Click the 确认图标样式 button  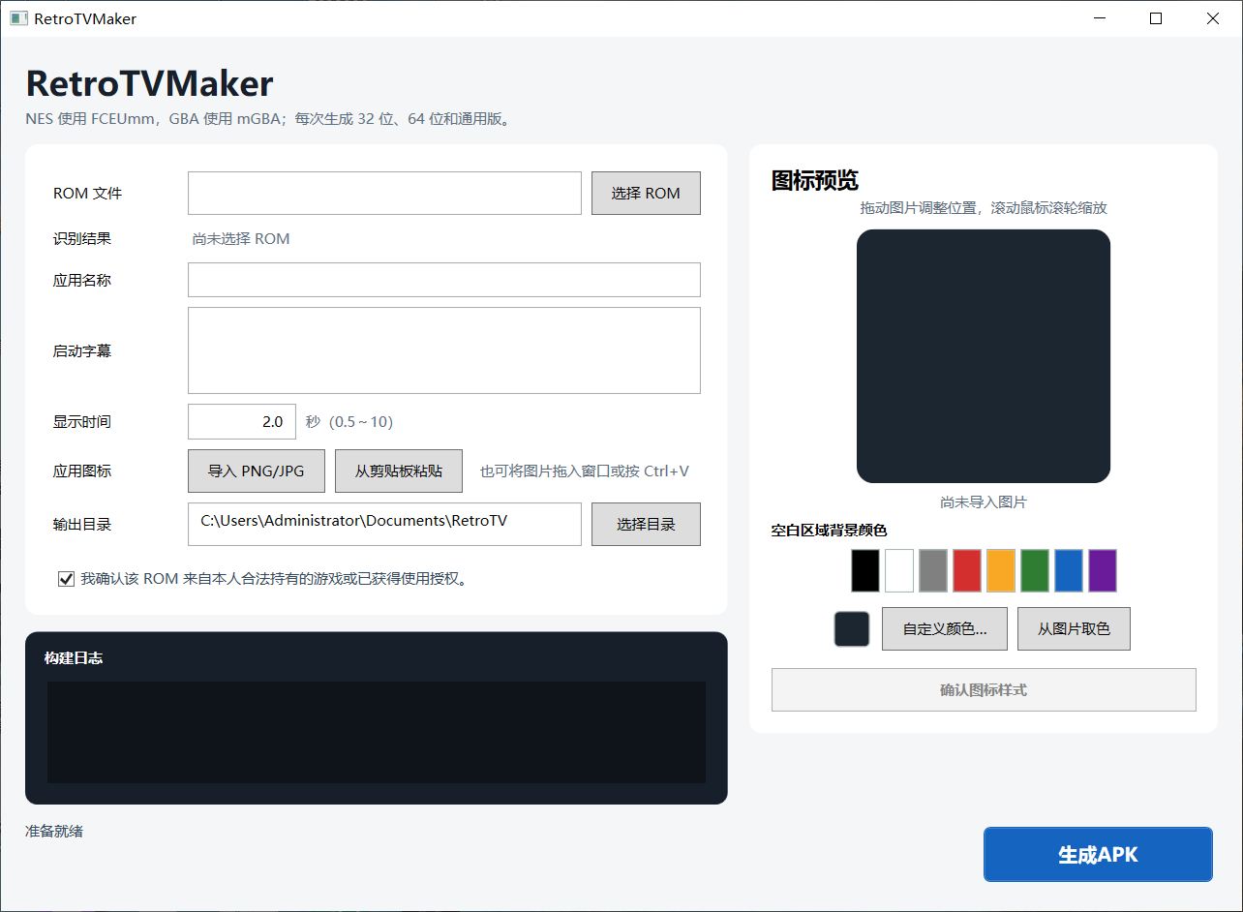tap(984, 689)
